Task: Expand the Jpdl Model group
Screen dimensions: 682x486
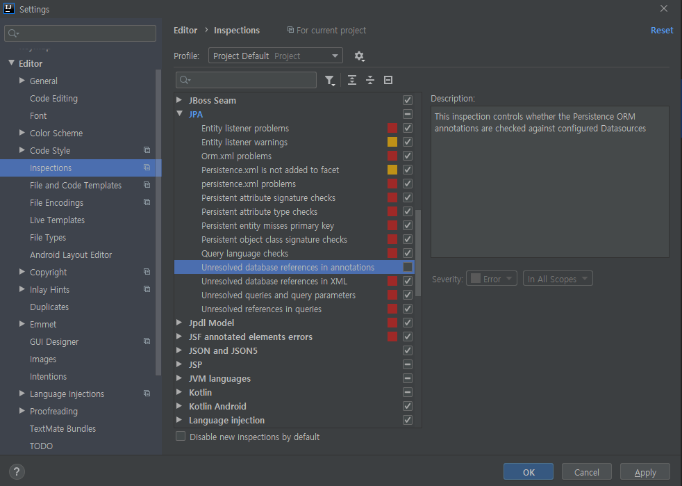Action: click(179, 323)
